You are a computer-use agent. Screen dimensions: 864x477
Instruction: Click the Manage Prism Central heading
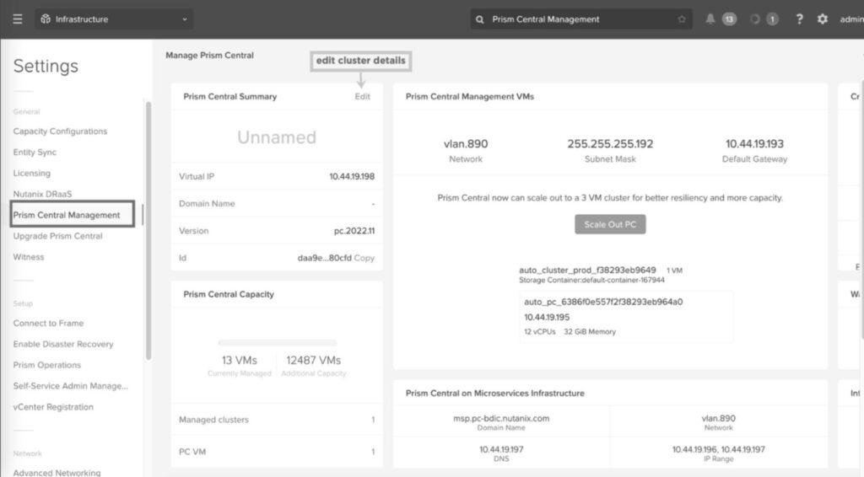click(x=209, y=55)
